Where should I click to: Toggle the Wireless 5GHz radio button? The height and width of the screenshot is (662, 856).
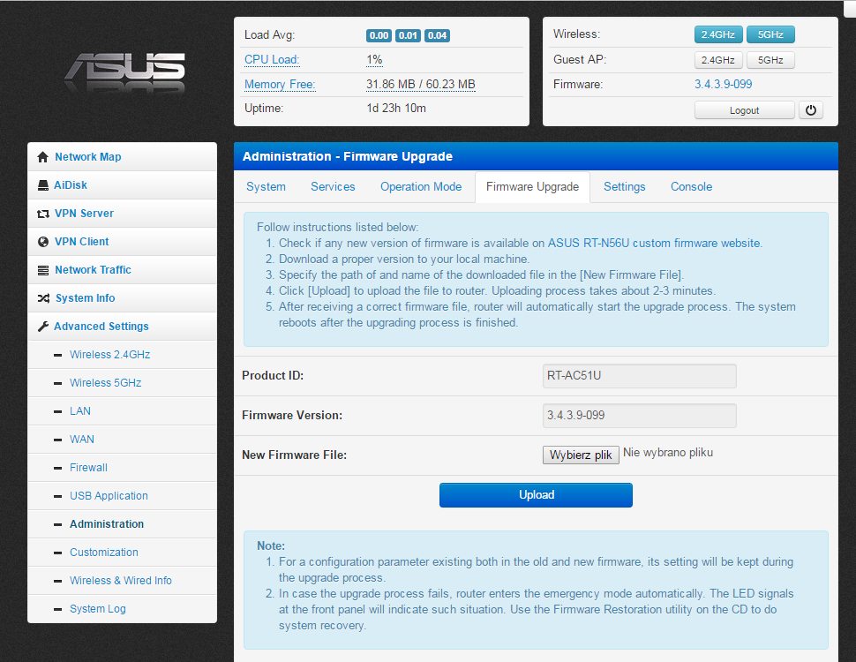pos(770,34)
